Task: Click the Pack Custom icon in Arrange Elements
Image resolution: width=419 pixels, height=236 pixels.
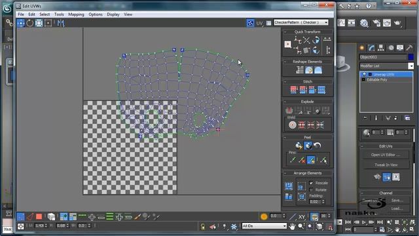Action: pyautogui.click(x=289, y=186)
